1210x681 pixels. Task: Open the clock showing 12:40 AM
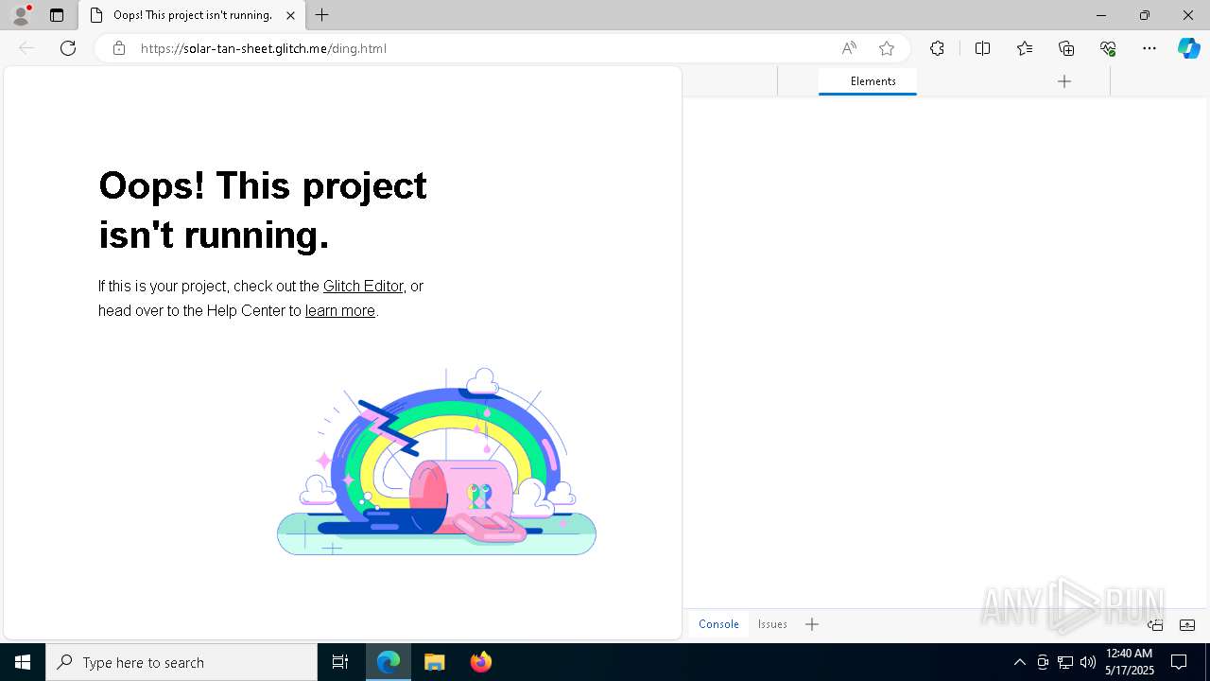pos(1130,662)
